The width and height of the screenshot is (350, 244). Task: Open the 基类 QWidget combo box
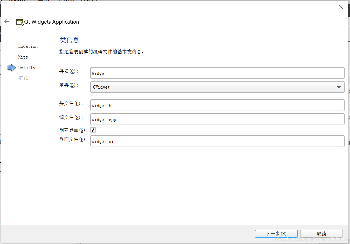click(217, 87)
